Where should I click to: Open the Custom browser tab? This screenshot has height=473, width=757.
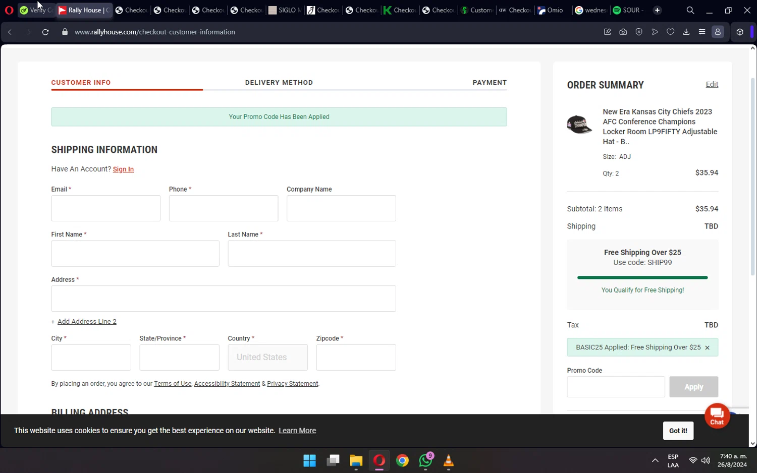476,10
